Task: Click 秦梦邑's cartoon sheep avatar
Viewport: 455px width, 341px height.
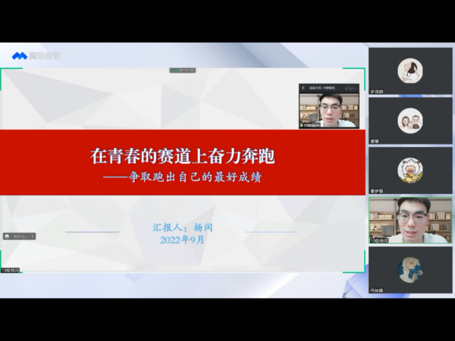Action: (x=410, y=170)
